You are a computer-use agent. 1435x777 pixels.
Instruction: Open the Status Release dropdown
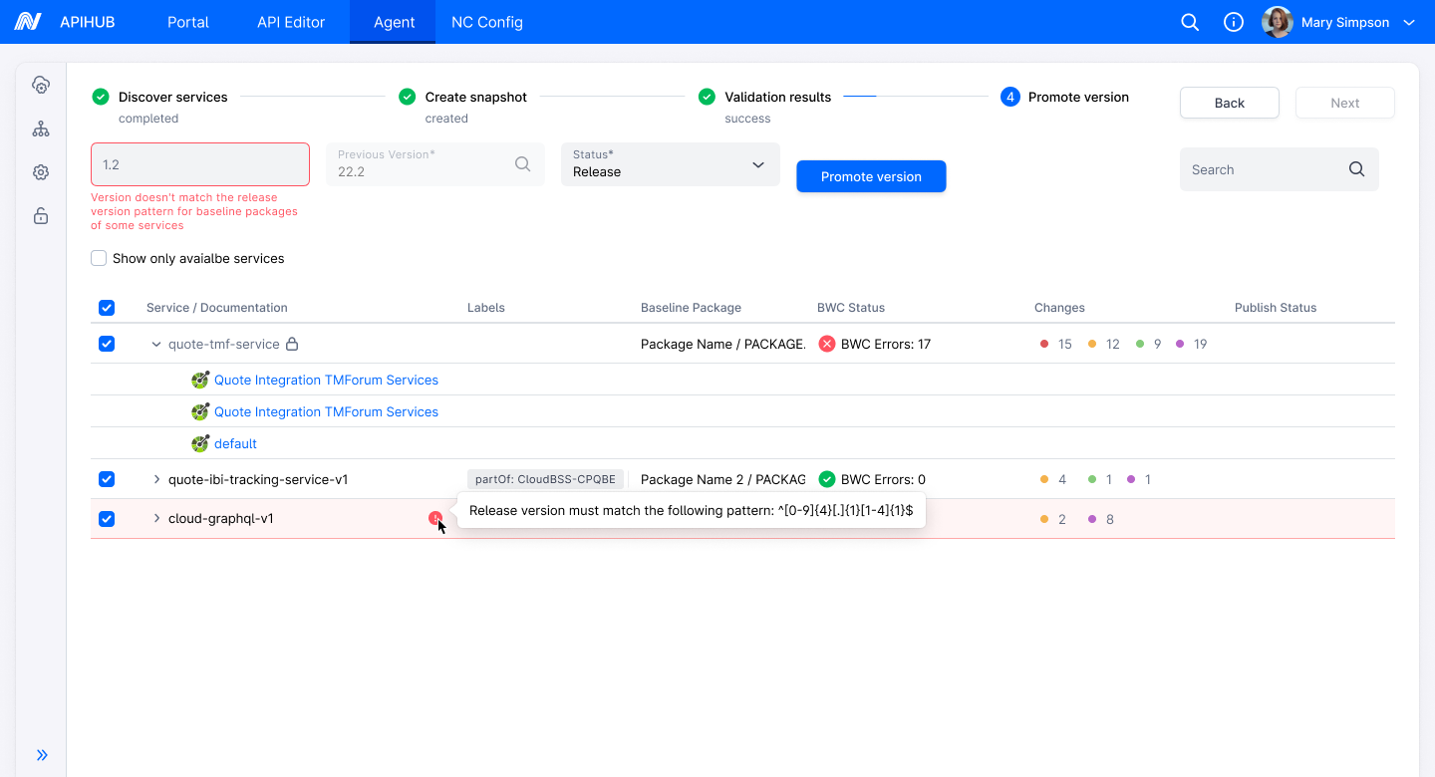pos(671,164)
